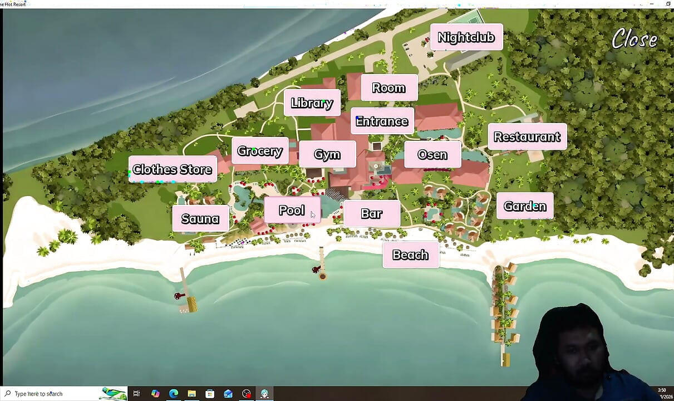The height and width of the screenshot is (401, 674).
Task: Click the recording app taskbar icon
Action: [247, 394]
